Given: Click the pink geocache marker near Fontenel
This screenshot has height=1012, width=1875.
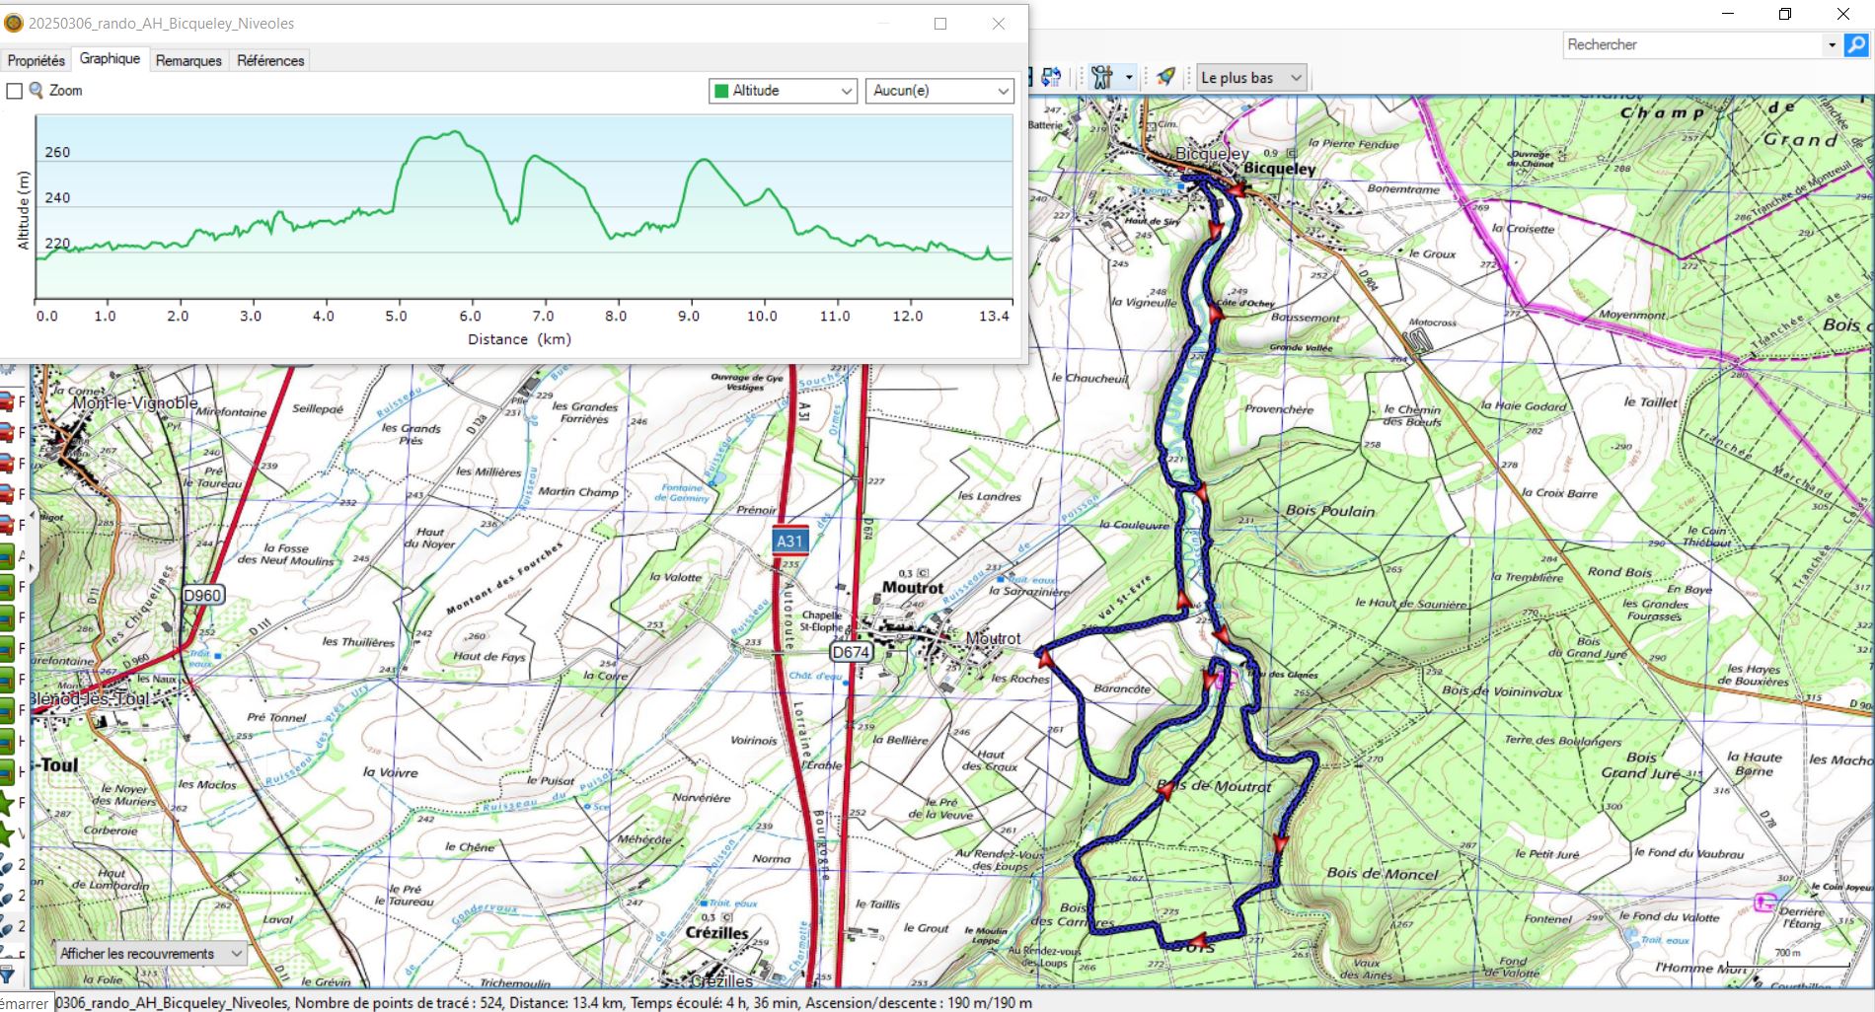Looking at the screenshot, I should [1764, 902].
